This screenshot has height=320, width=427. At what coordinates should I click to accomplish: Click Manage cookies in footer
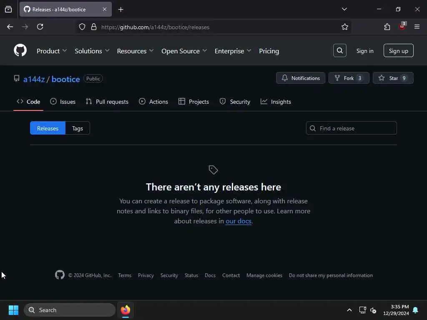(264, 275)
